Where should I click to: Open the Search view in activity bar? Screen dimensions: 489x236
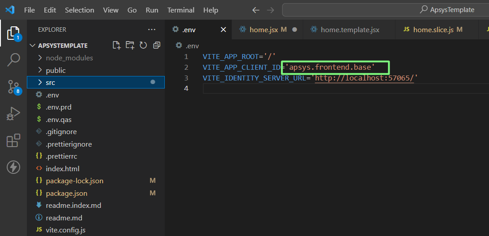(13, 59)
